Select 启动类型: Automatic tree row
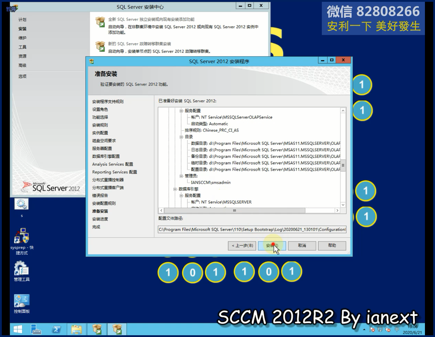 click(209, 124)
